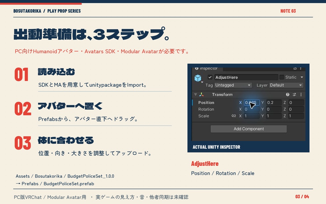
Task: Click the AdjustHere name field
Action: click(246, 77)
